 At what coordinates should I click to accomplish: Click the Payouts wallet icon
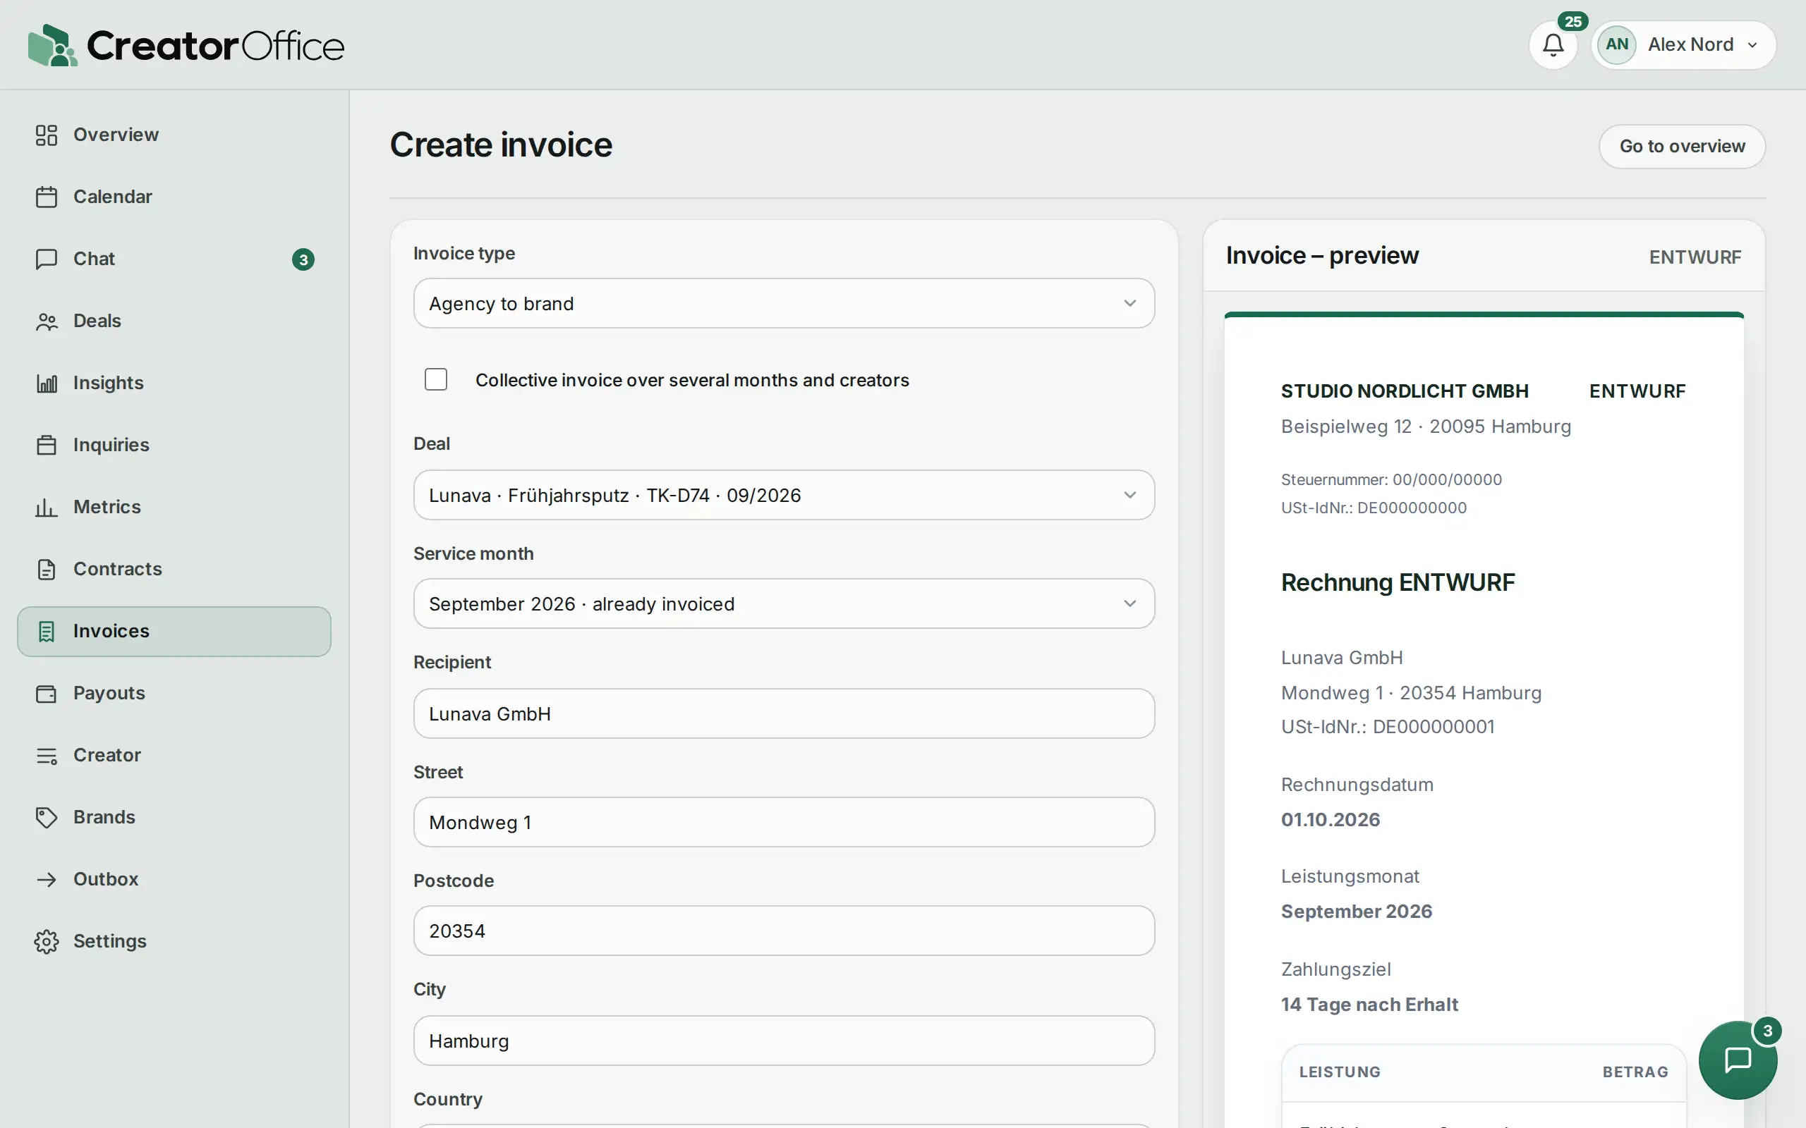tap(47, 693)
